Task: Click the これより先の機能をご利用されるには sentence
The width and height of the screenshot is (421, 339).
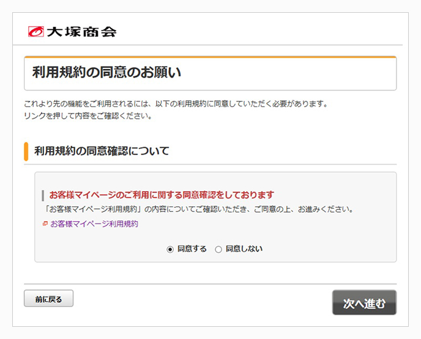Action: tap(176, 104)
